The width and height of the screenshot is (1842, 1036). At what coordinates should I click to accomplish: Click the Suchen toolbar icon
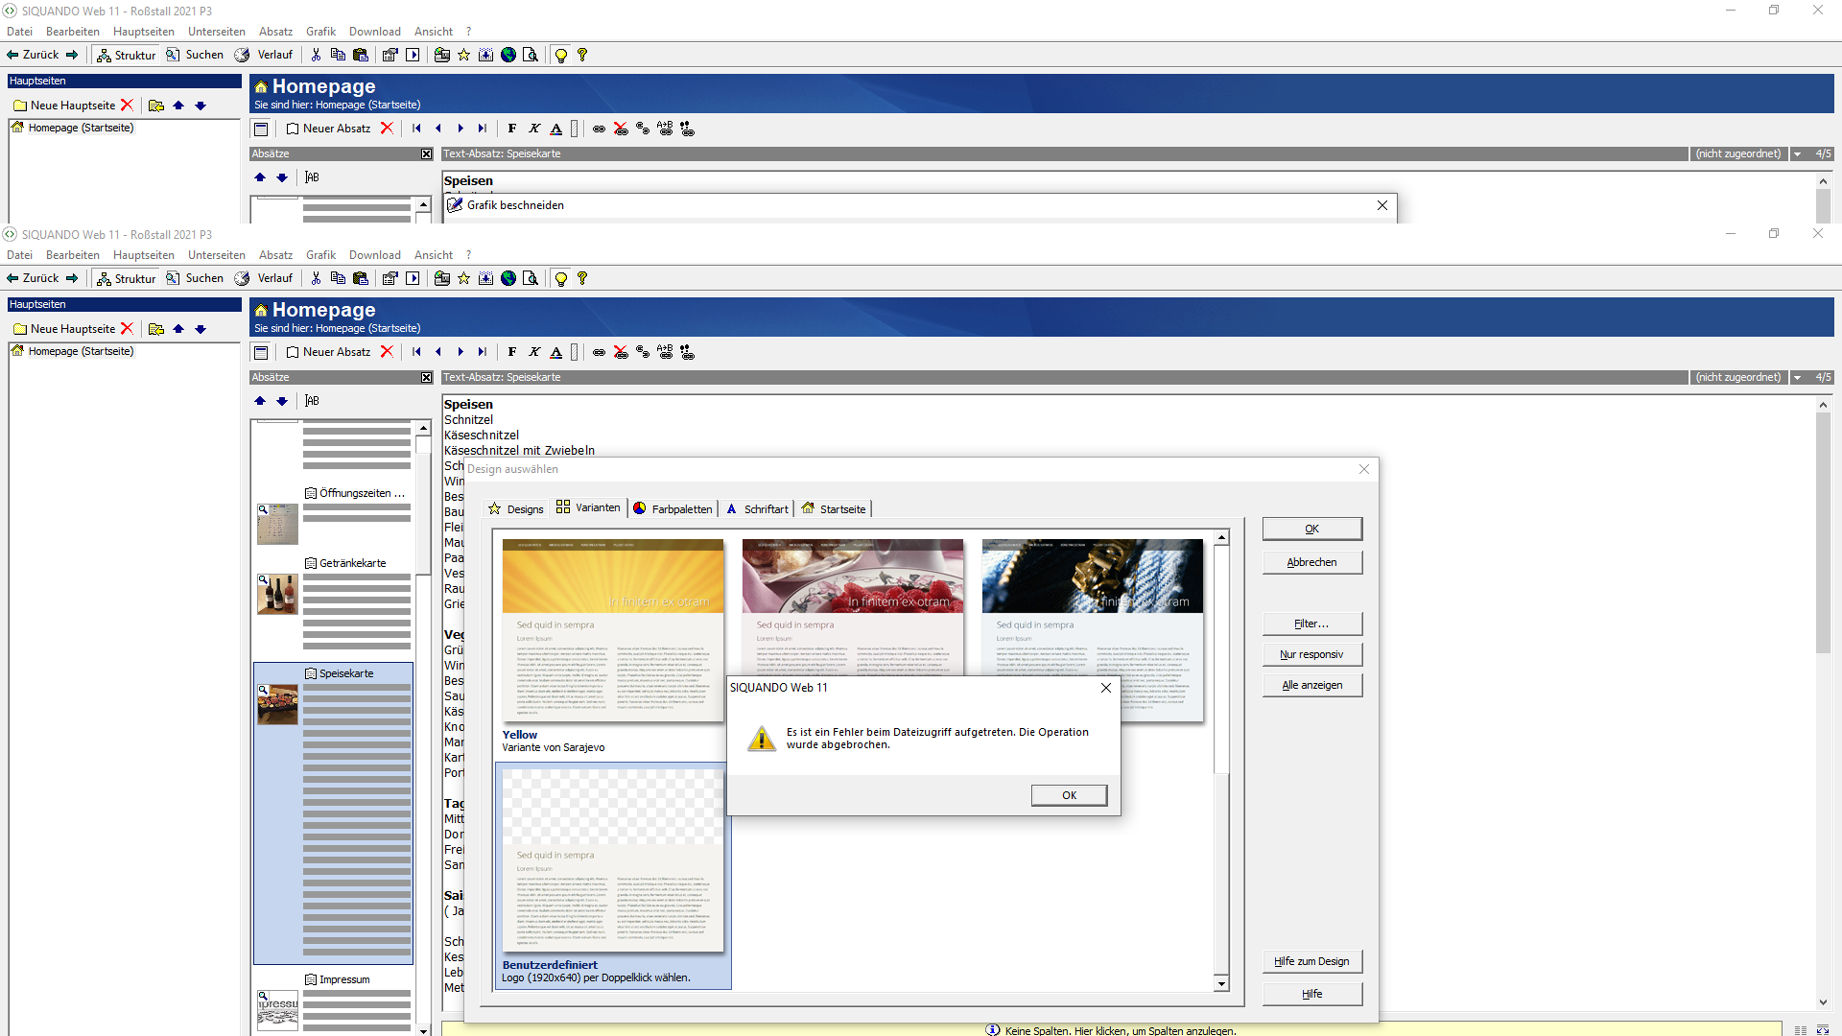coord(195,278)
